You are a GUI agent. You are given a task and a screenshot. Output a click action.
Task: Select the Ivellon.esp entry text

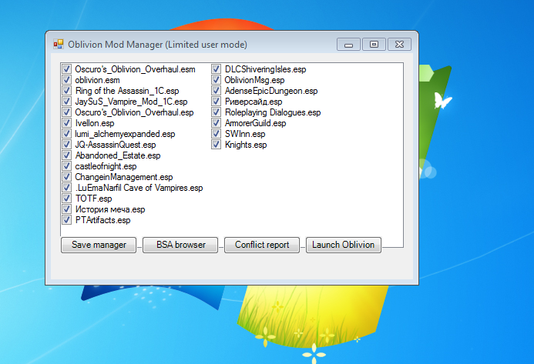95,123
